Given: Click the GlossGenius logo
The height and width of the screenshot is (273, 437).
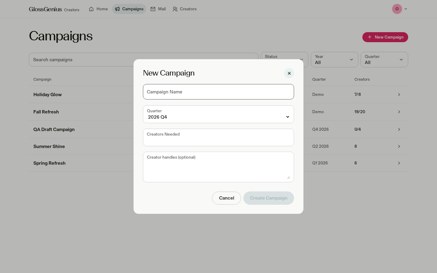Looking at the screenshot, I should (45, 9).
